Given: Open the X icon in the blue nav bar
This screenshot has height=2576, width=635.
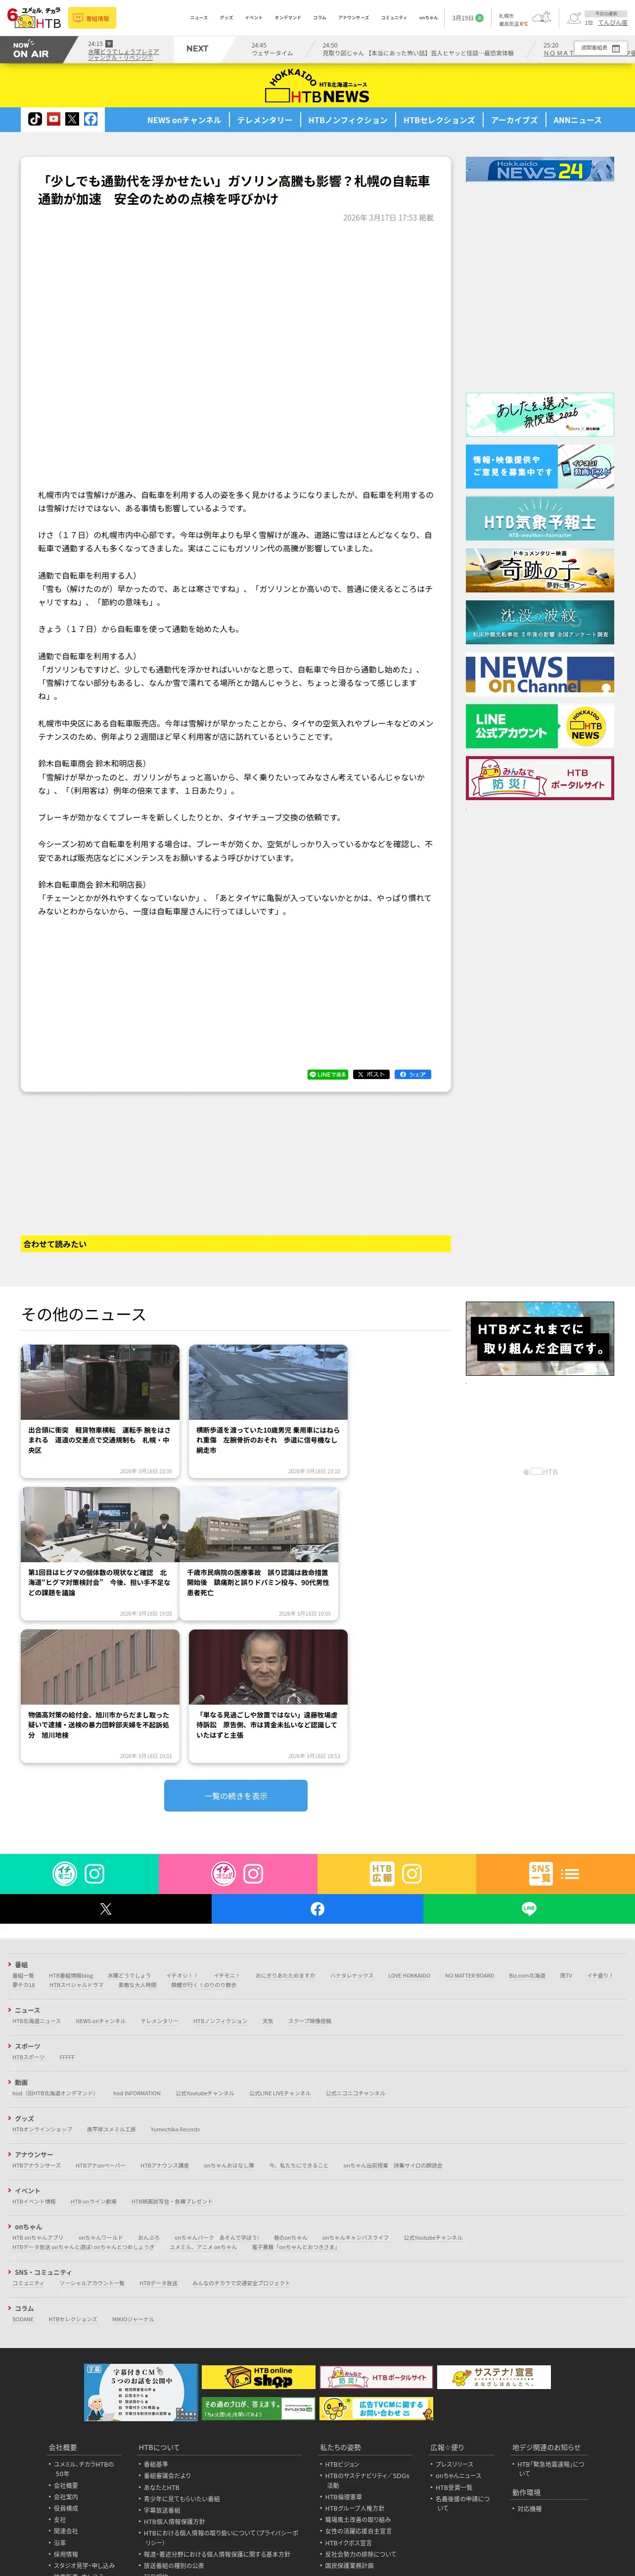Looking at the screenshot, I should (72, 119).
